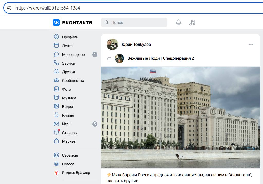Click the Профиль sidebar icon
263x184 pixels.
[56, 37]
